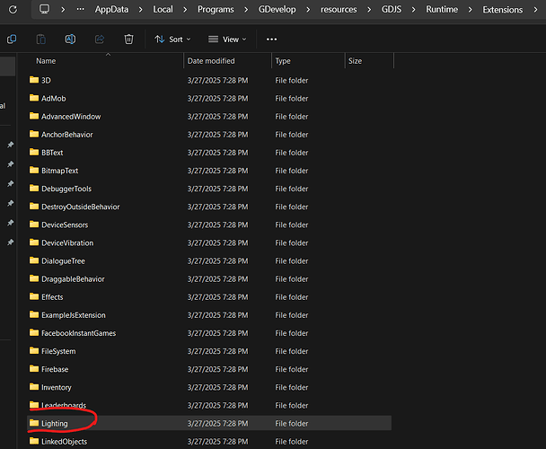Go to the Runtime breadcrumb segment
Viewport: 546px width, 449px height.
tap(443, 10)
